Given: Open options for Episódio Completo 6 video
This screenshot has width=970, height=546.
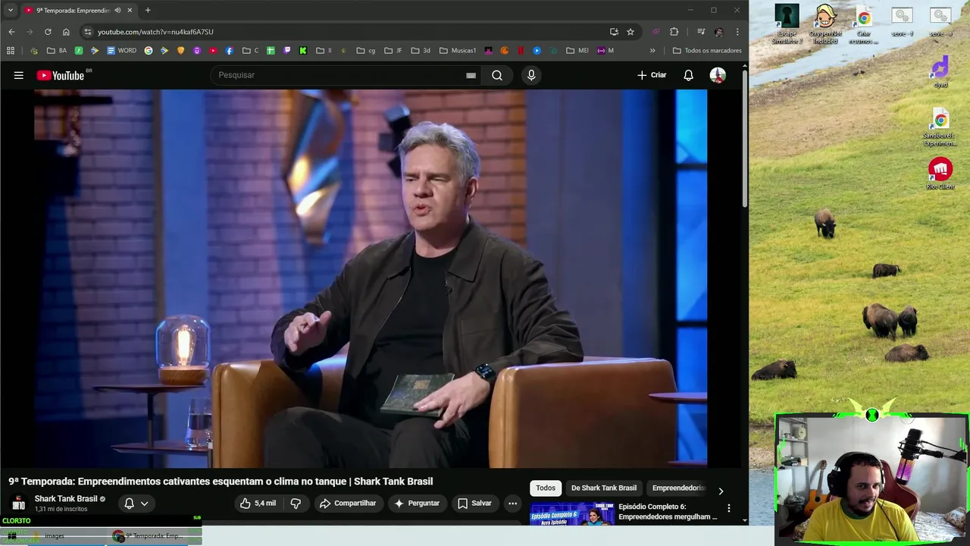Looking at the screenshot, I should pyautogui.click(x=729, y=508).
